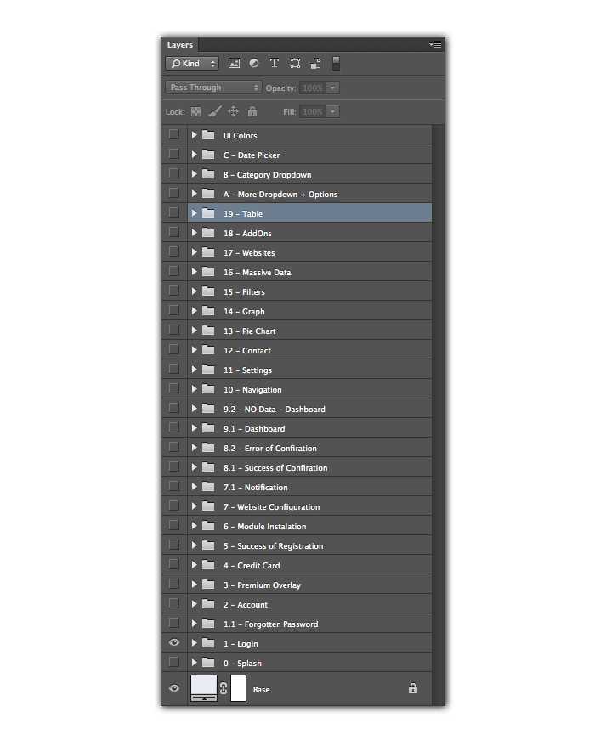Expand the 19 – Table group

[x=194, y=213]
